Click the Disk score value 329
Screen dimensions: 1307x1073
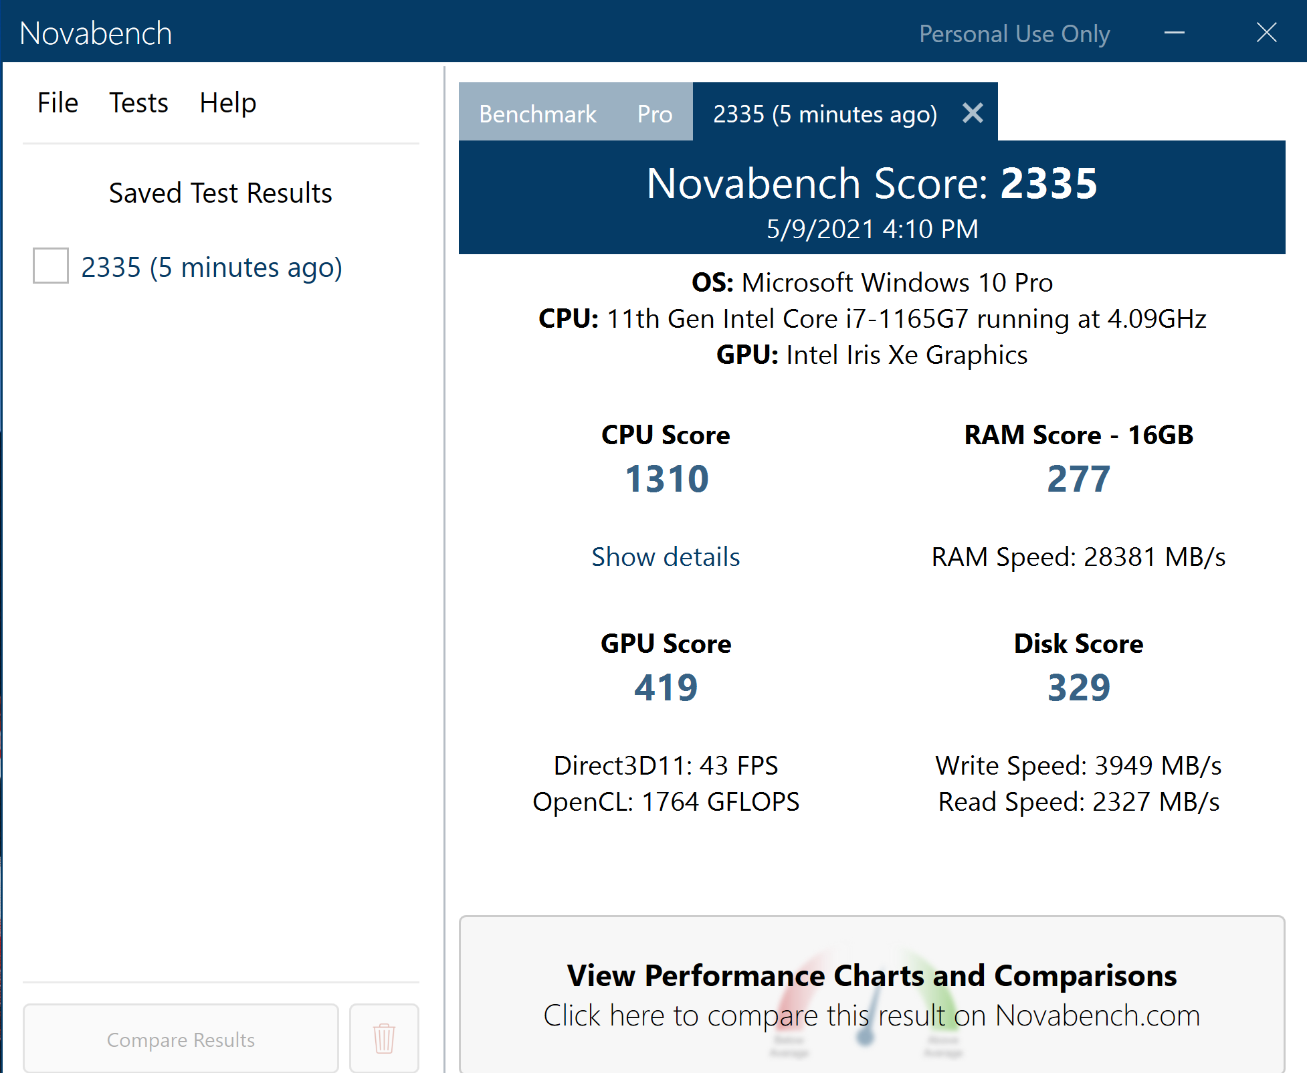[x=1078, y=687]
